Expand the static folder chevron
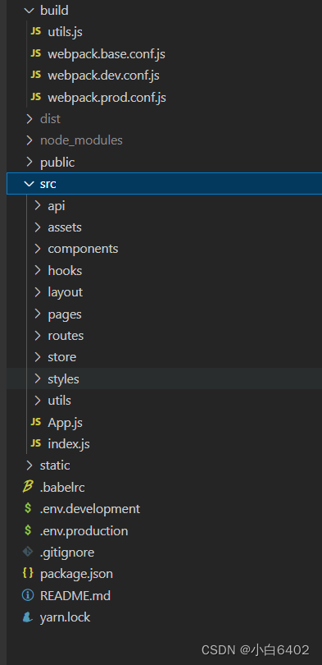This screenshot has width=322, height=665. coord(29,465)
